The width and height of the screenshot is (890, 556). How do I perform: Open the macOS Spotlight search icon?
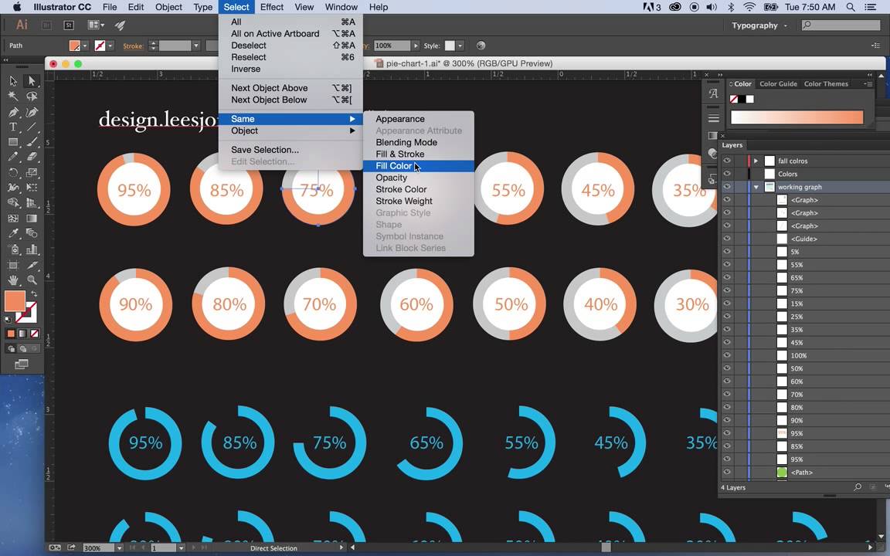851,8
